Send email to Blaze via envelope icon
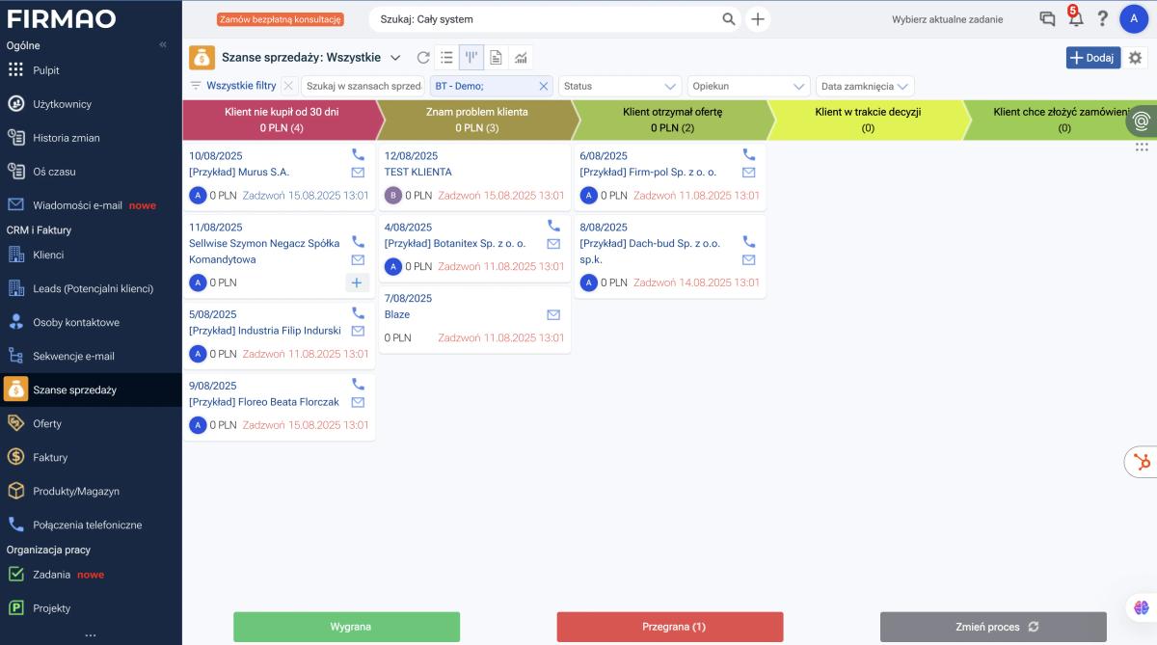1157x645 pixels. pyautogui.click(x=553, y=314)
